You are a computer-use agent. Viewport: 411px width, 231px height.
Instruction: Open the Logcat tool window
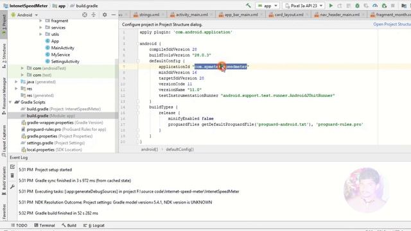pos(94,225)
